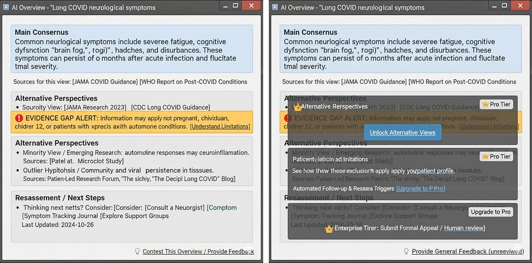
Task: Click Main Consensus heading in left window
Action: click(42, 33)
